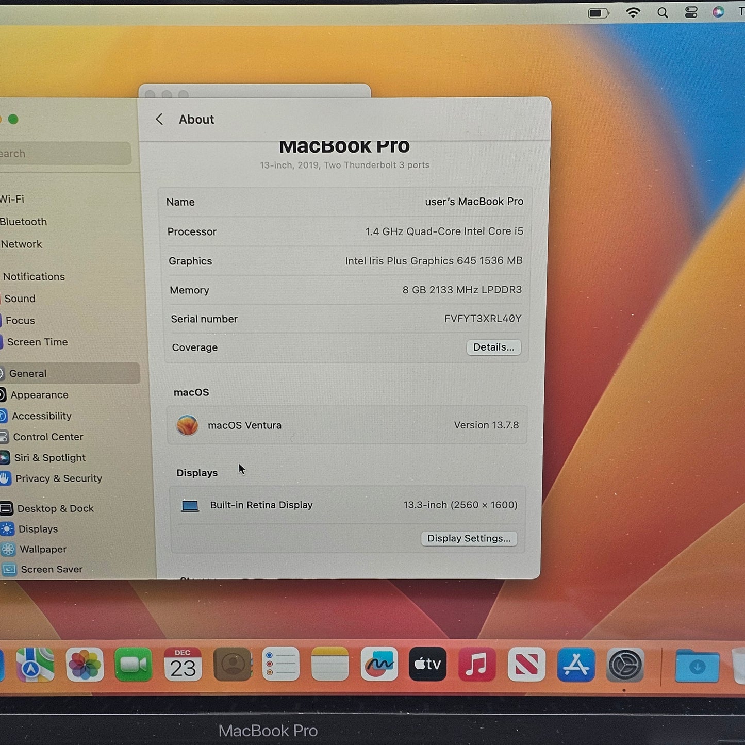This screenshot has width=745, height=745.
Task: Open Bluetooth settings from sidebar
Action: pyautogui.click(x=24, y=221)
